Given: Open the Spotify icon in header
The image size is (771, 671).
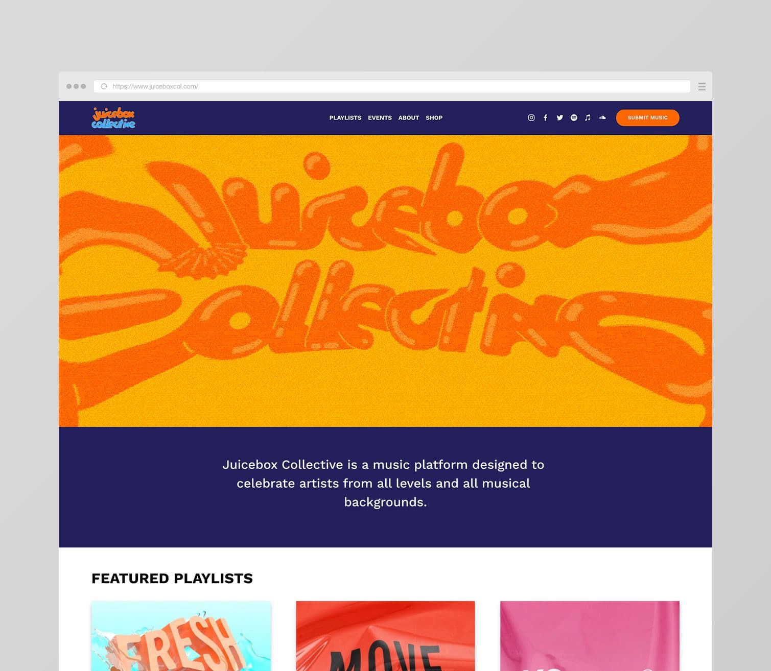Looking at the screenshot, I should click(574, 117).
